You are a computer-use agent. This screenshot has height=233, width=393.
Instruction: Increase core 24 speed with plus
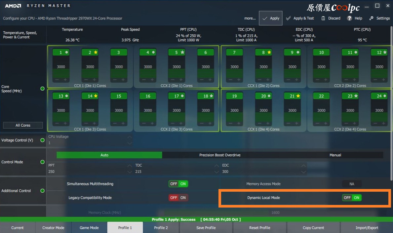pyautogui.click(x=383, y=123)
